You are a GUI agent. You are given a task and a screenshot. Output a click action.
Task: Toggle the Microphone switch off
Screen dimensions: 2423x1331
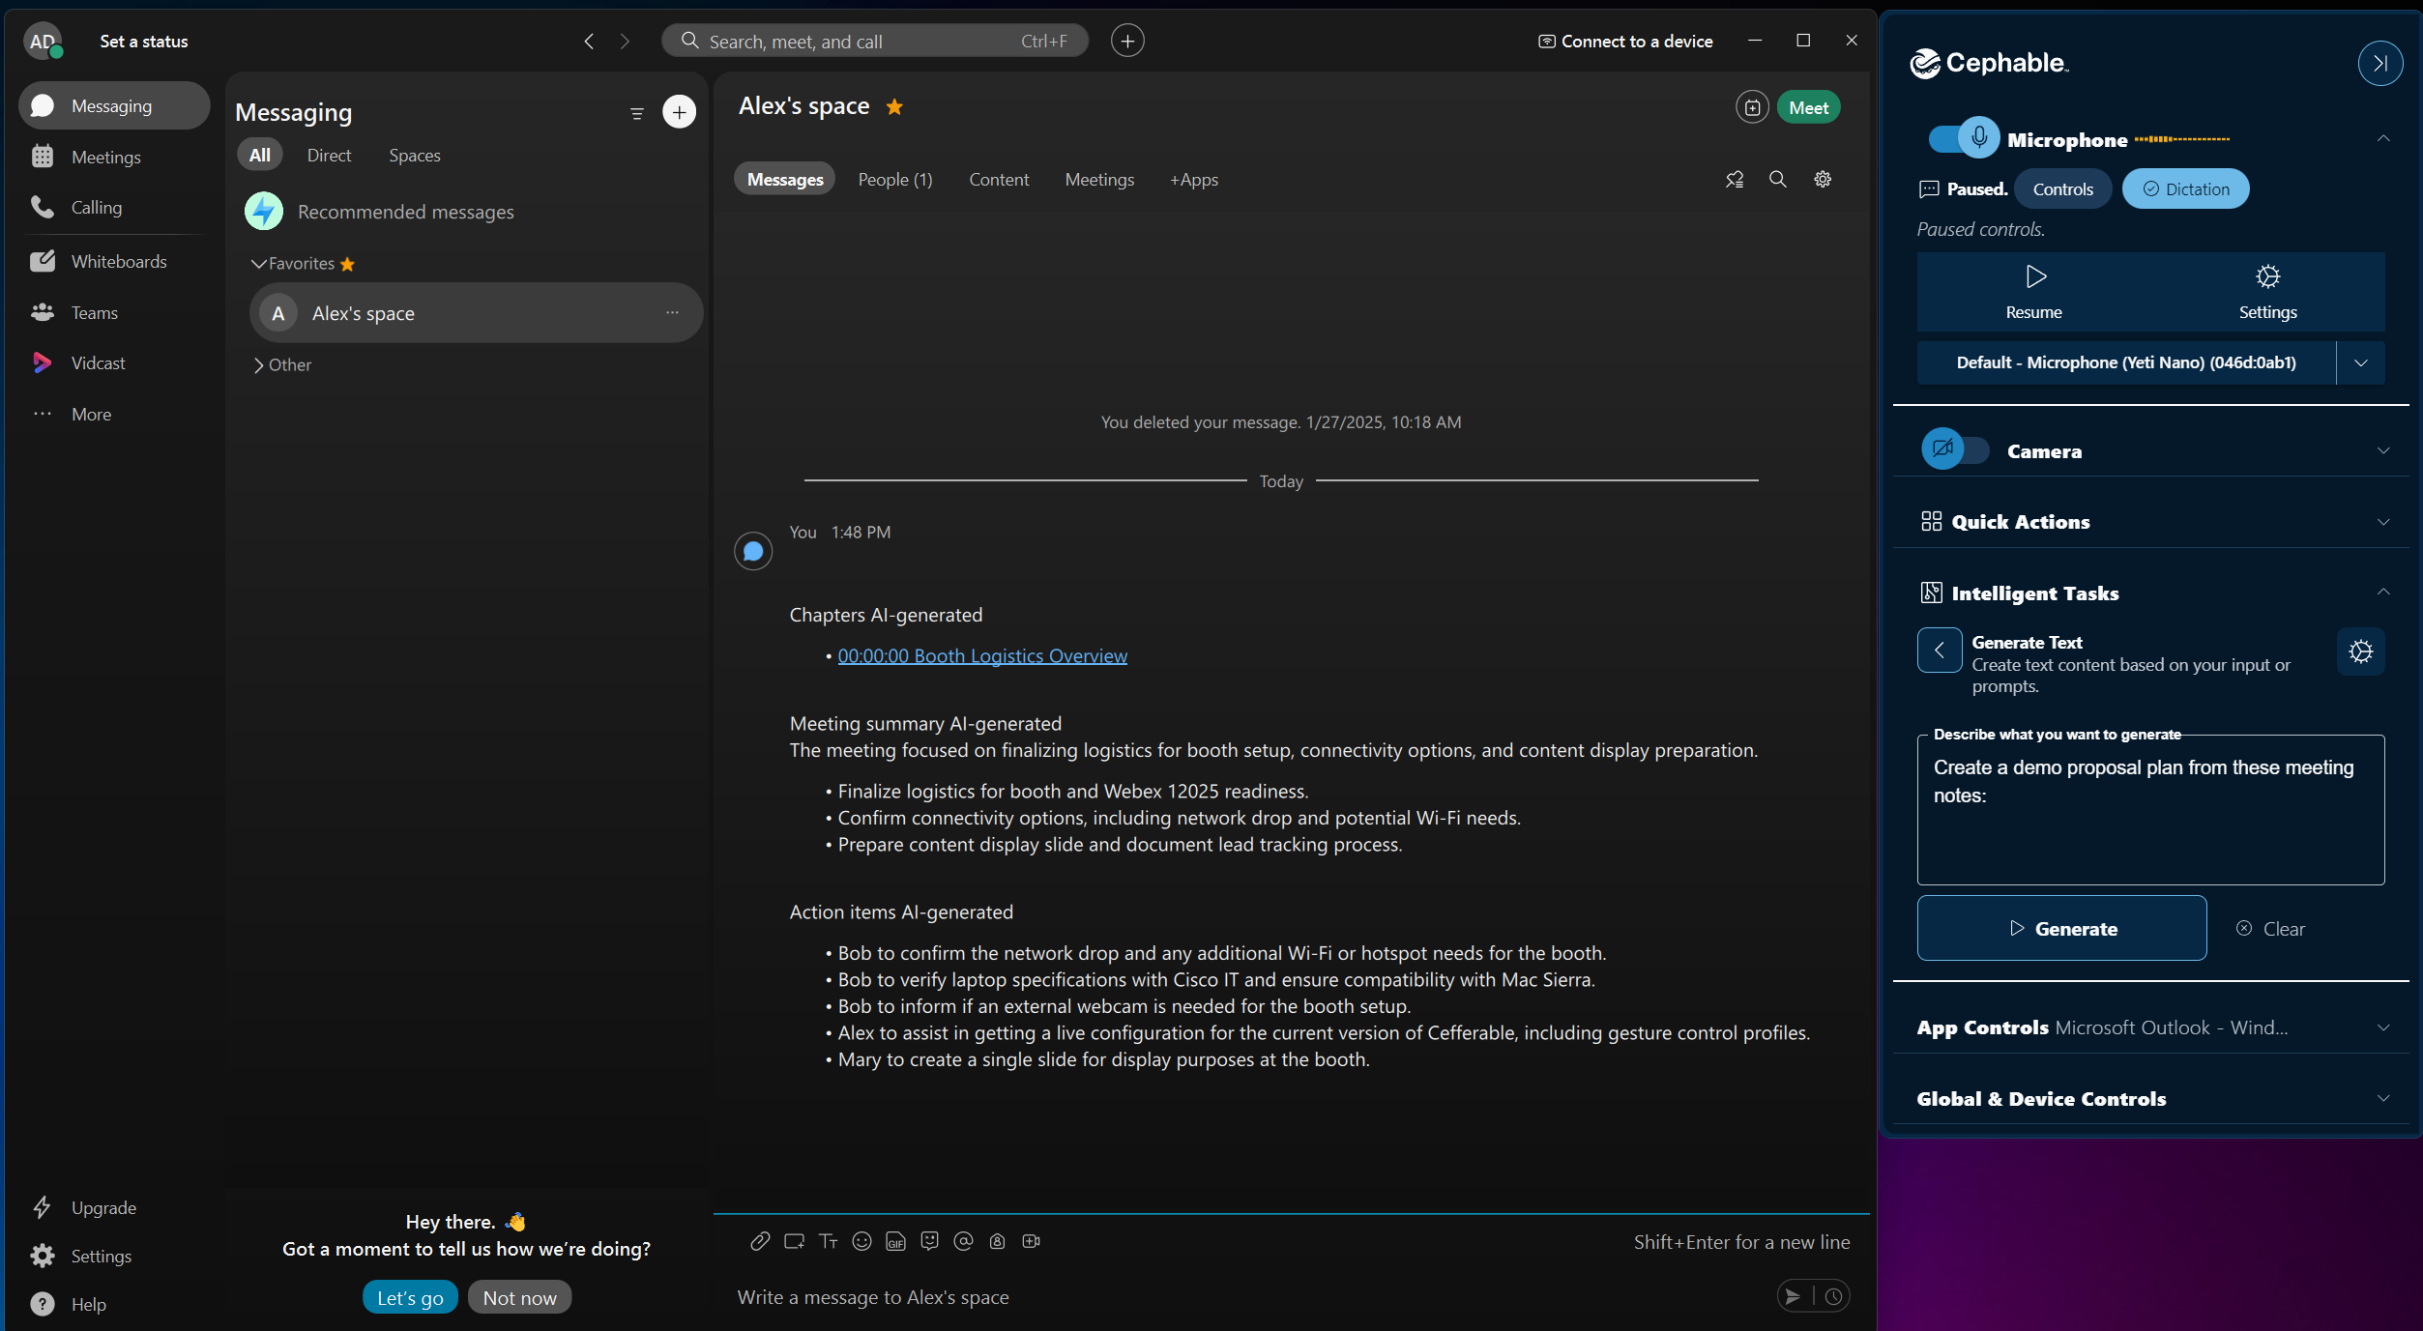pyautogui.click(x=1963, y=139)
